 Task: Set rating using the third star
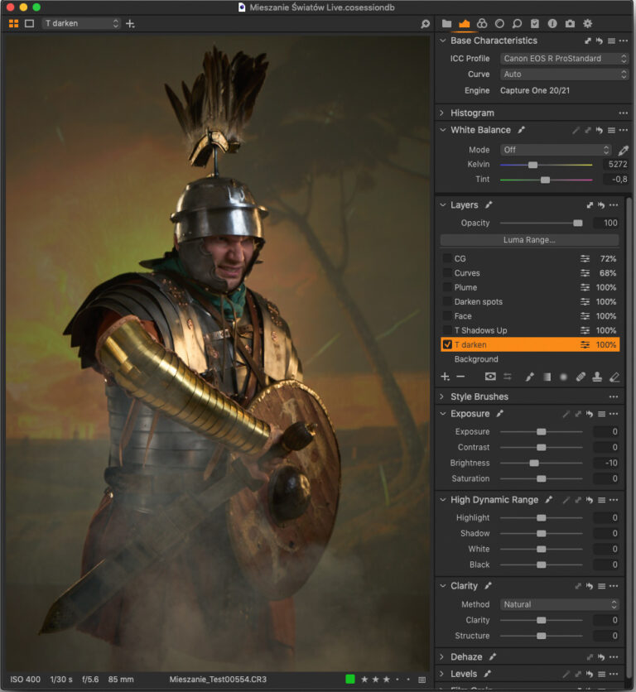point(387,680)
